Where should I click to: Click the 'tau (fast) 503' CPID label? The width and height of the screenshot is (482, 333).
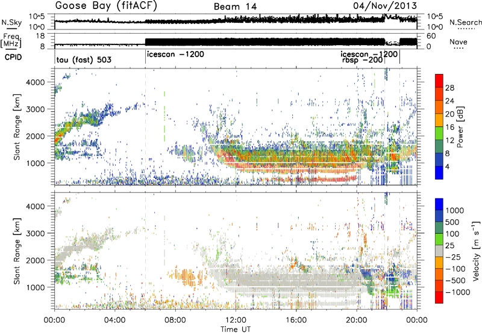click(84, 60)
